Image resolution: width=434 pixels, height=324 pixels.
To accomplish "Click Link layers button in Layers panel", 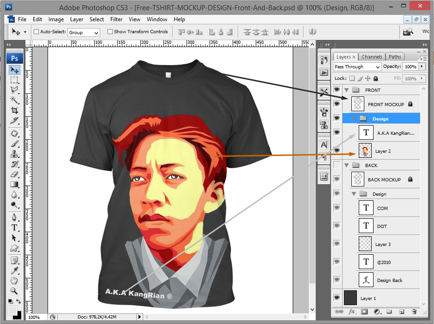I will 339,312.
